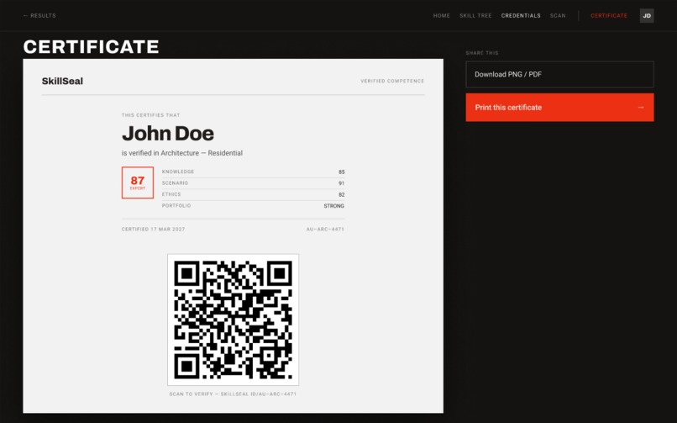Click the Print this certificate button
The height and width of the screenshot is (423, 677).
click(x=559, y=108)
